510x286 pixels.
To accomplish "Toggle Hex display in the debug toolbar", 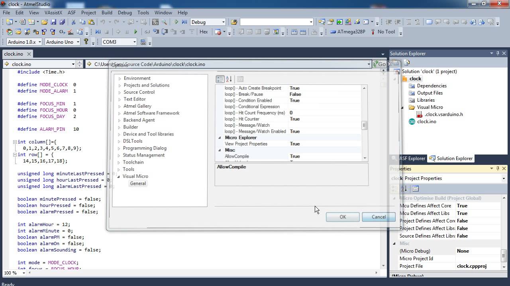I will tap(204, 32).
